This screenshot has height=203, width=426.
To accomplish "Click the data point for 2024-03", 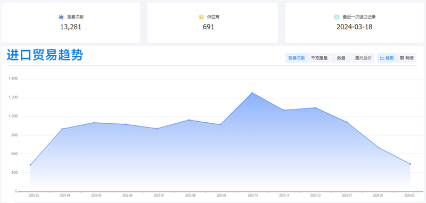I will 410,164.
